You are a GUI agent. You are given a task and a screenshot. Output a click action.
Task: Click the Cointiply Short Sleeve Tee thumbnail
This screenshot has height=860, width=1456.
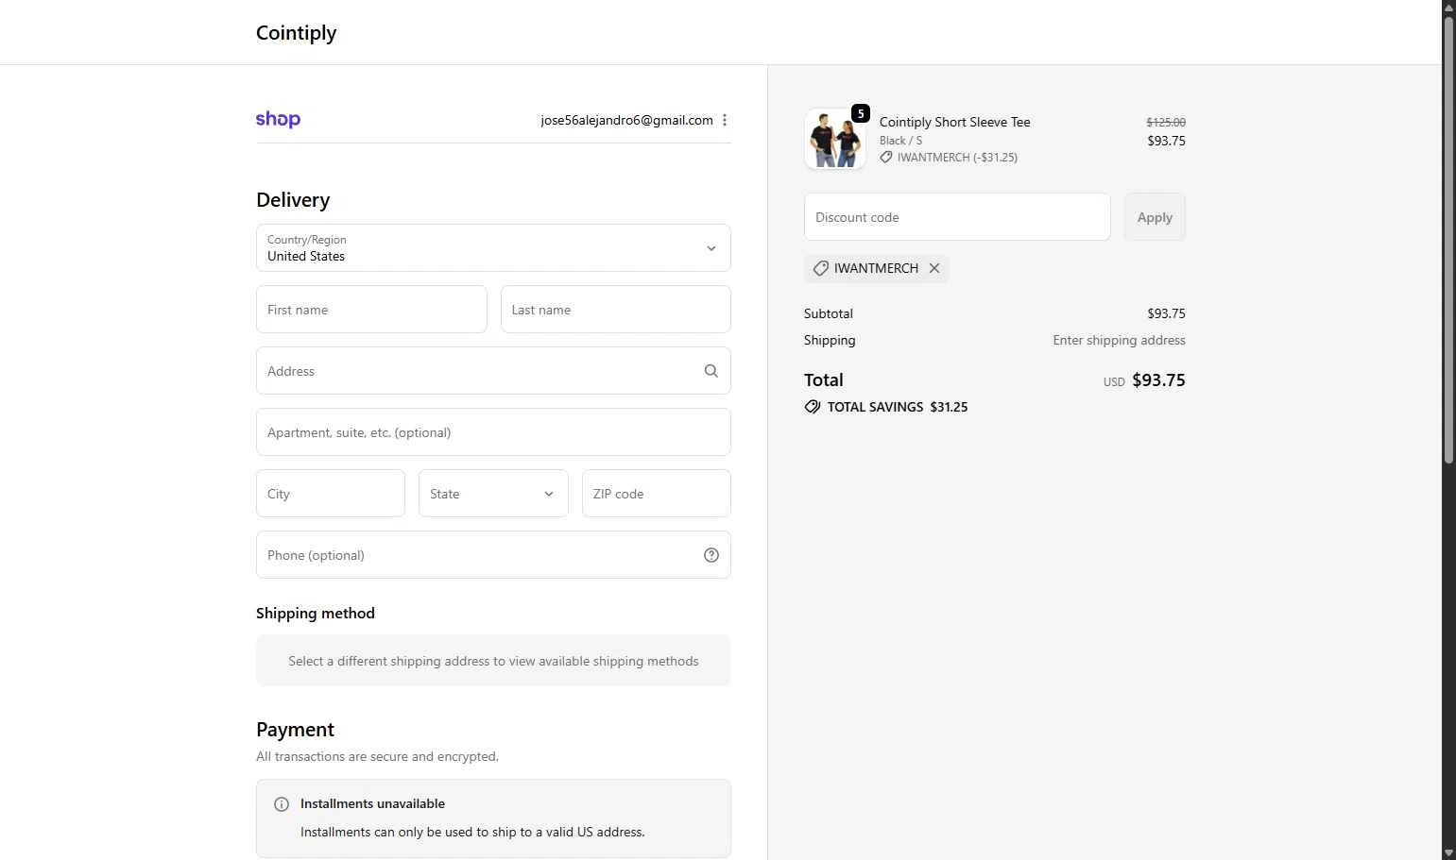point(835,139)
